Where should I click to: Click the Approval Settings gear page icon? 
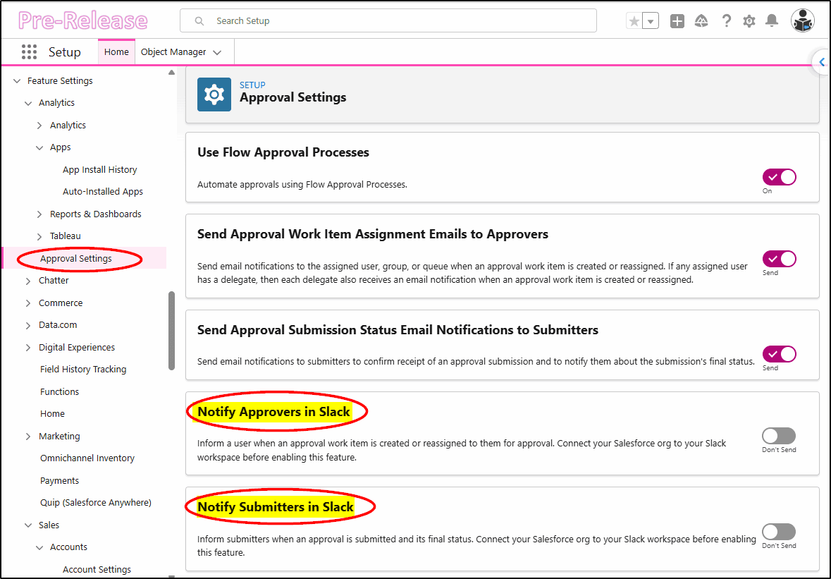tap(214, 95)
